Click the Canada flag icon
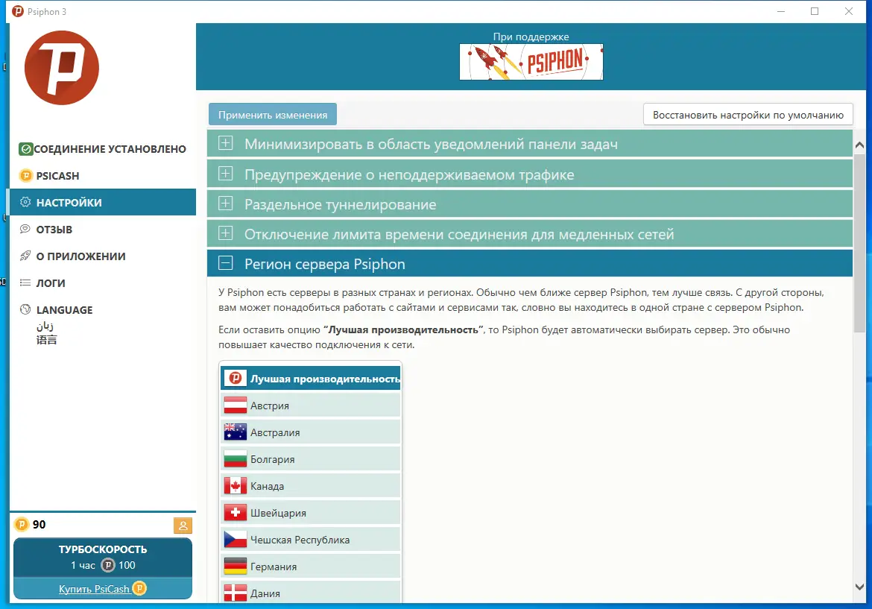This screenshot has width=872, height=609. point(236,485)
